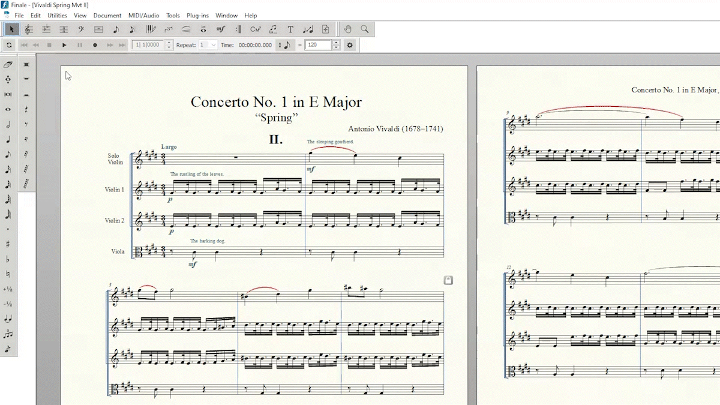Select the Resize tool
The width and height of the screenshot is (720, 405).
[308, 29]
